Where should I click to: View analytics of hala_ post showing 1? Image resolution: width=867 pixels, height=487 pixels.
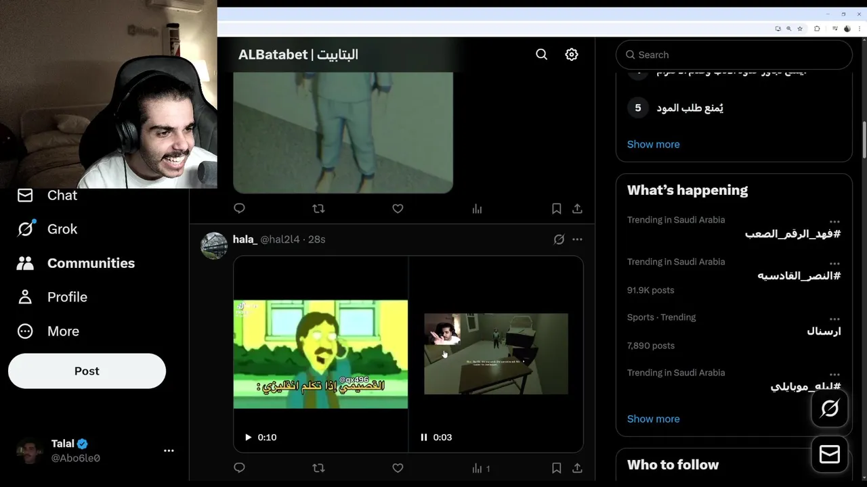click(x=480, y=468)
